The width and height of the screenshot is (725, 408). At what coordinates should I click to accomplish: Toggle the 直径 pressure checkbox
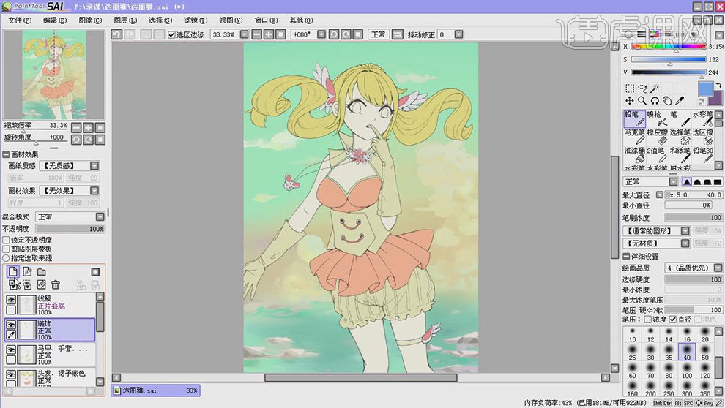pos(673,320)
